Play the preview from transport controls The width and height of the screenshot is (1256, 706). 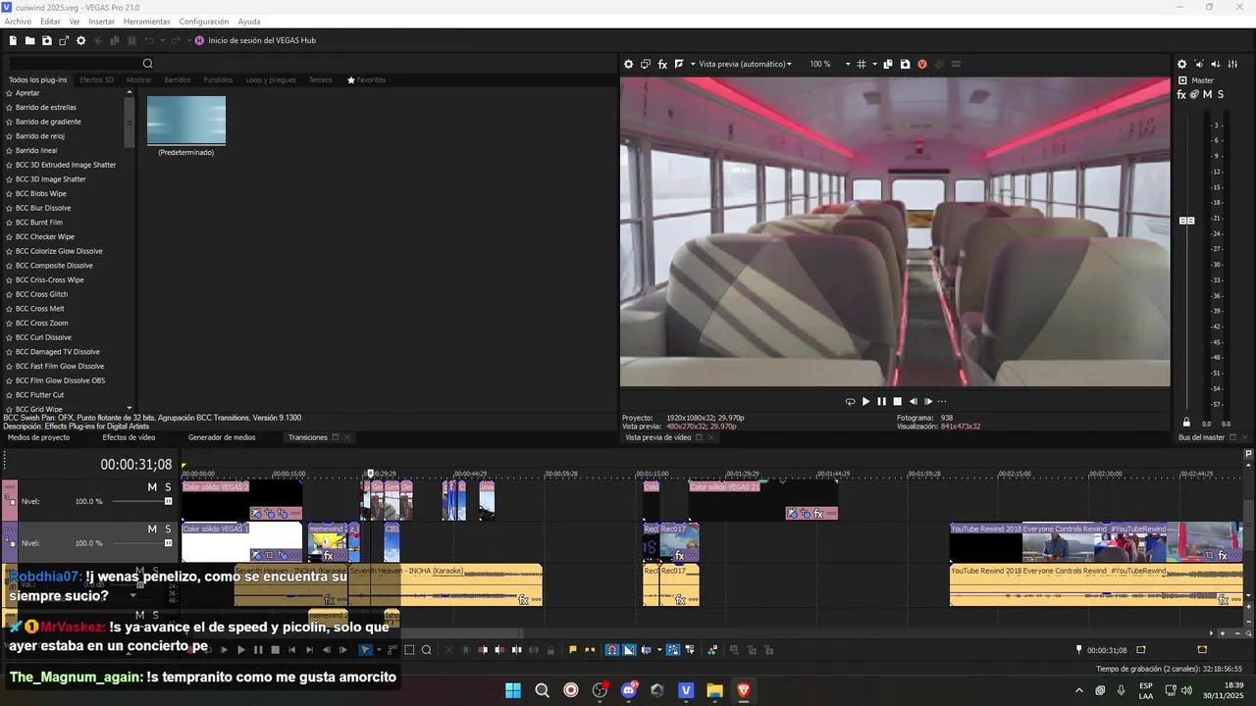(865, 401)
